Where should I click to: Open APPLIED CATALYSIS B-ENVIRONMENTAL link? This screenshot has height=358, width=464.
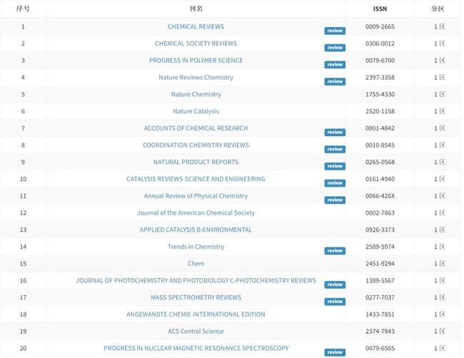pos(196,230)
